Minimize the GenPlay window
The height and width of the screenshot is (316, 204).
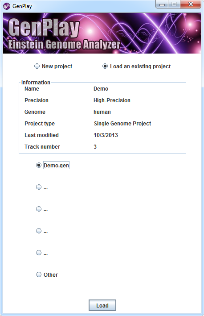[162, 4]
